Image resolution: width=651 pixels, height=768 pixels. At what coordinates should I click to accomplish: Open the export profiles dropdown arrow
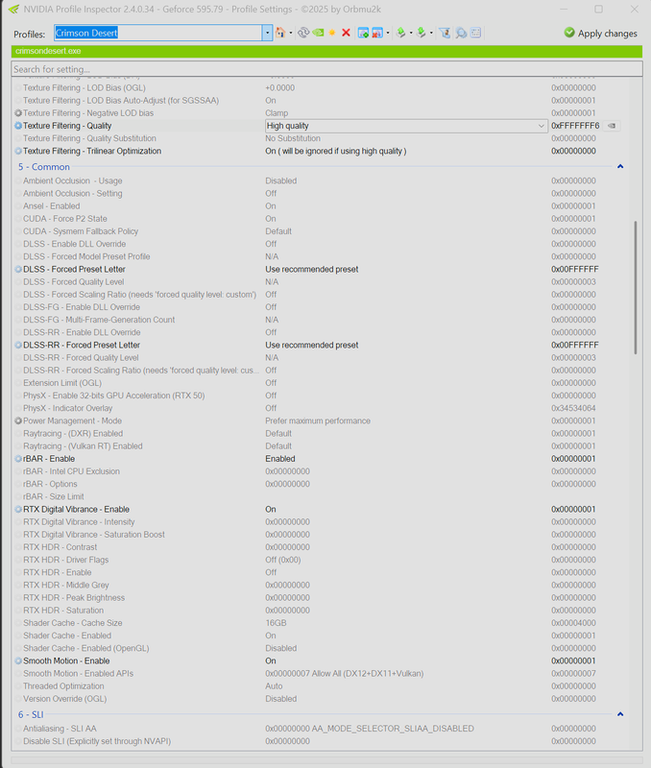point(411,33)
